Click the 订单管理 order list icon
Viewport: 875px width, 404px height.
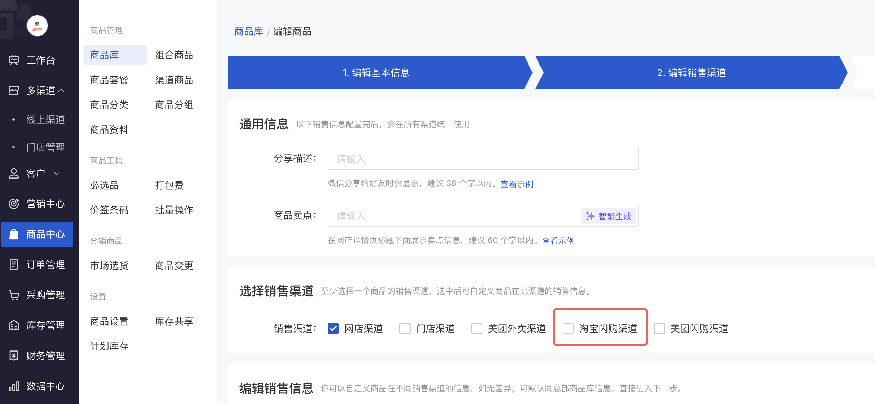[x=14, y=264]
